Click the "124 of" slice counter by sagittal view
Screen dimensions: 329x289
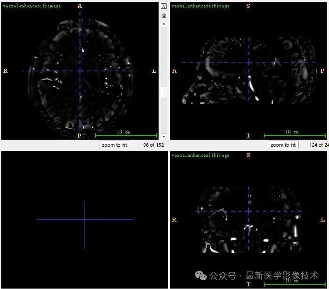[319, 145]
